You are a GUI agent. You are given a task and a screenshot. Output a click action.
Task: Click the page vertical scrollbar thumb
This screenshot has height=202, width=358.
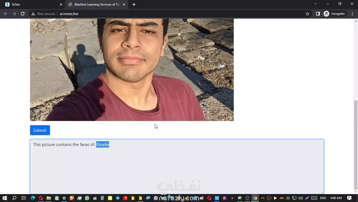(x=356, y=145)
